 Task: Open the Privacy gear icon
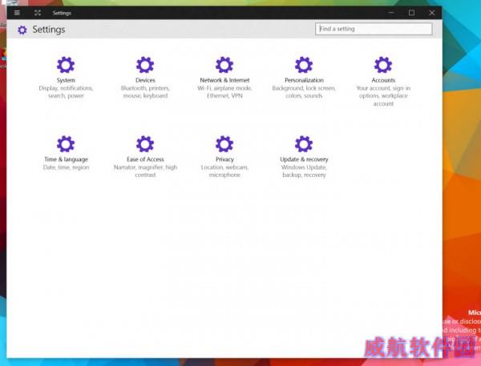pyautogui.click(x=224, y=144)
